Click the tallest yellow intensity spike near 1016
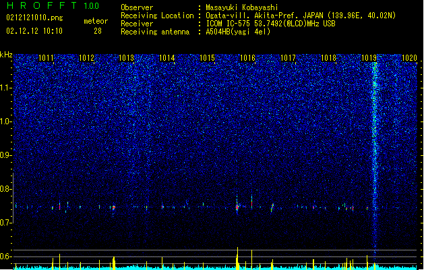The height and width of the screenshot is (270, 424). 237,259
